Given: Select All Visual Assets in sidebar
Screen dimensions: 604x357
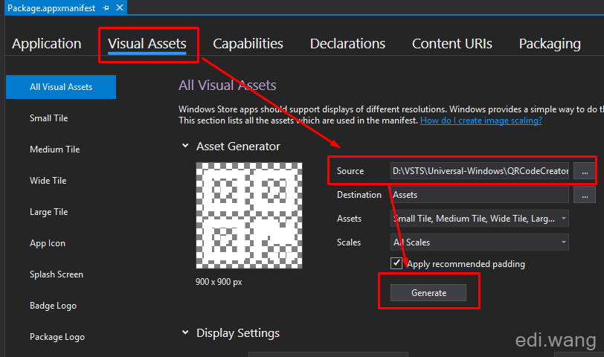Looking at the screenshot, I should [61, 87].
